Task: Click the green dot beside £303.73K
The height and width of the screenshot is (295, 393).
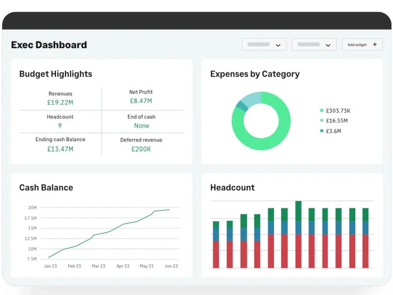Action: pyautogui.click(x=322, y=111)
